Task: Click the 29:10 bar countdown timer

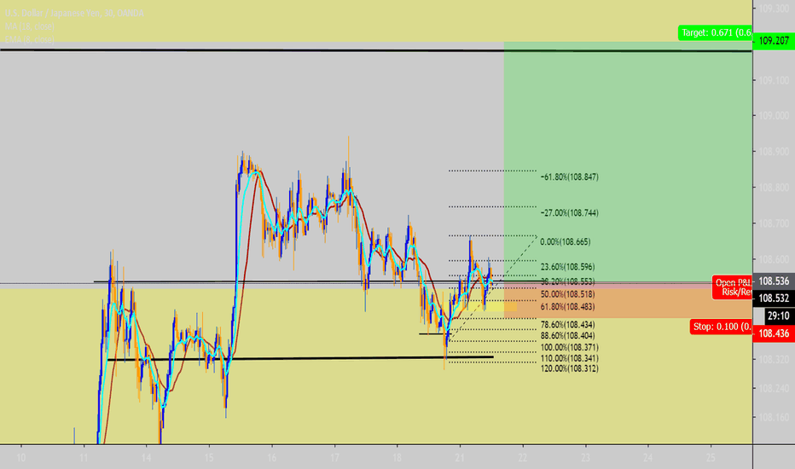Action: [778, 316]
